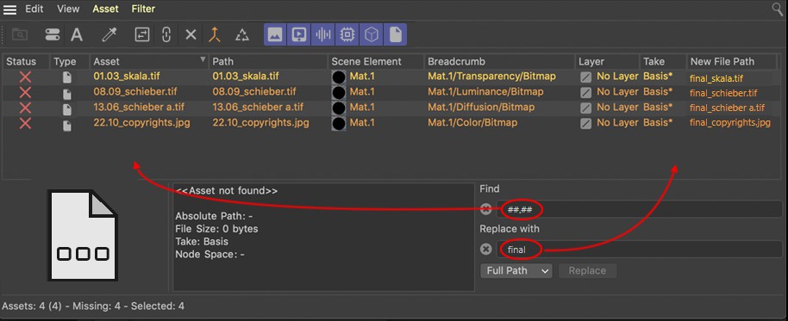Click the letter A text icon
The height and width of the screenshot is (321, 788).
tap(77, 34)
